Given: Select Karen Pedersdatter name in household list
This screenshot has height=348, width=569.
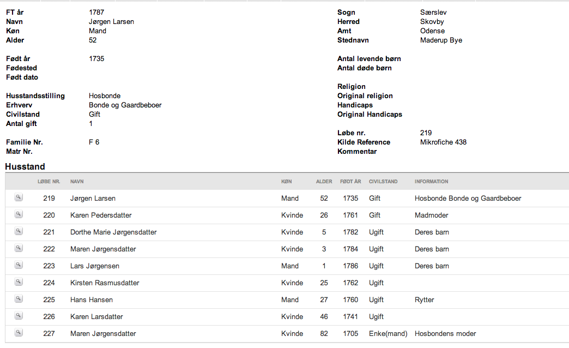Looking at the screenshot, I should tap(101, 215).
